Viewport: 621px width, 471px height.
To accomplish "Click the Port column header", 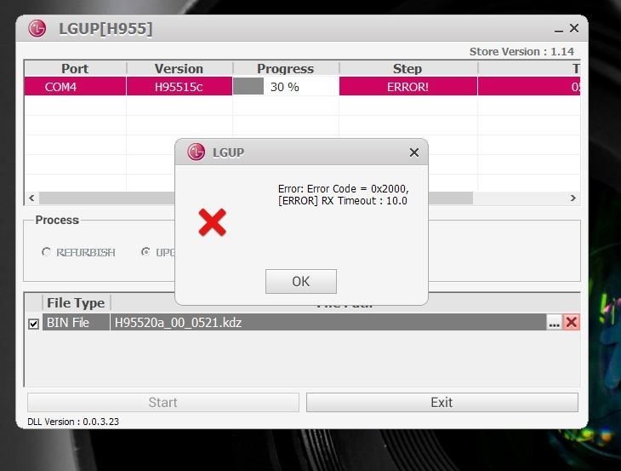I will (75, 69).
